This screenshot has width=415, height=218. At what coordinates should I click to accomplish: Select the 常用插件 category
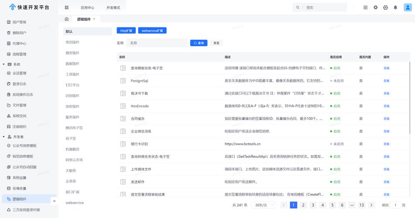[72, 42]
